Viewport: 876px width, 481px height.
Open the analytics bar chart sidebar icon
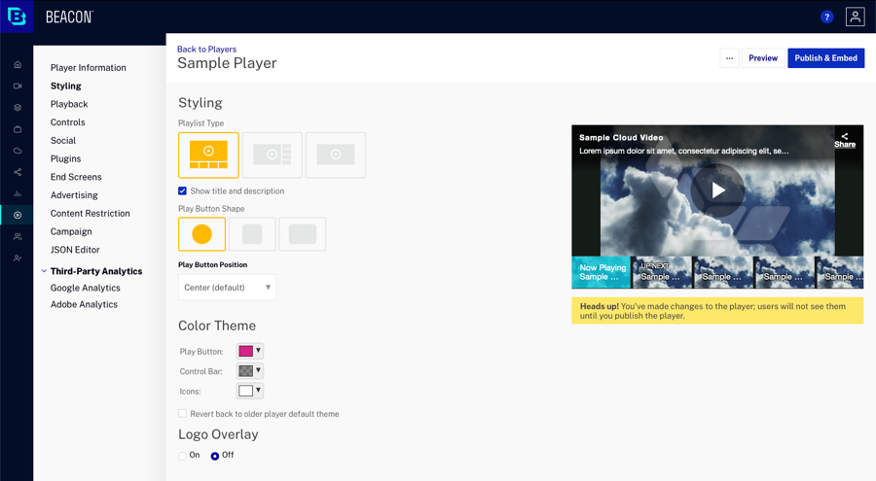[x=18, y=193]
